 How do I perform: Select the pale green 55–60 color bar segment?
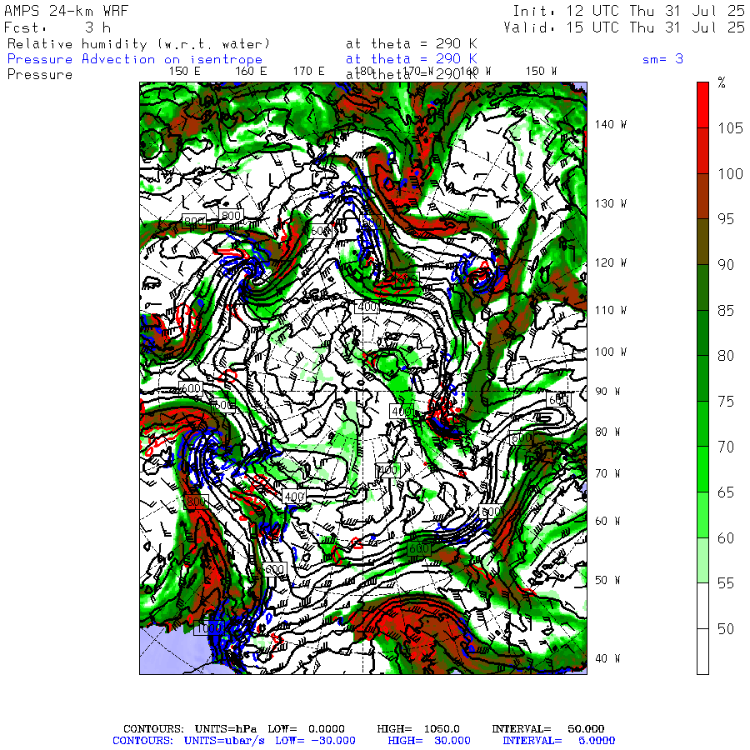[702, 560]
